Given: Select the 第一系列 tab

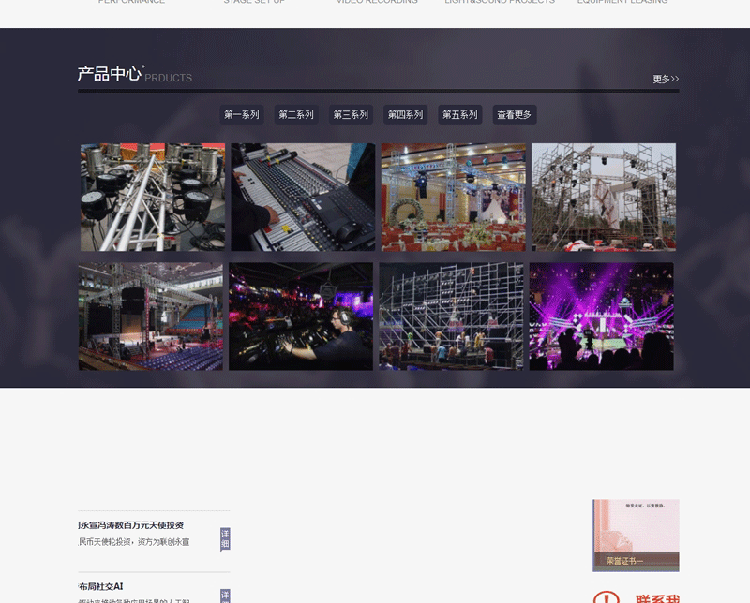Looking at the screenshot, I should pos(242,114).
